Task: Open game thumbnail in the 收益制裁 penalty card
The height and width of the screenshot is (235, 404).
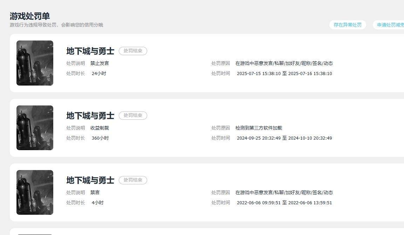Action: click(35, 128)
